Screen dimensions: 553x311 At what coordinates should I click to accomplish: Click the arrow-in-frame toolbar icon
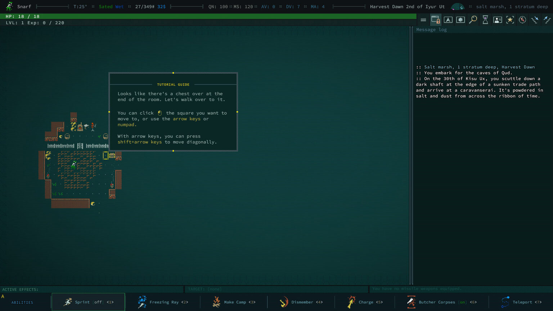click(448, 20)
